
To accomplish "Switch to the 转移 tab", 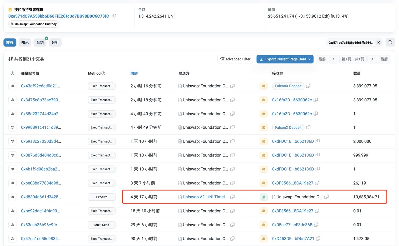I will pos(10,42).
